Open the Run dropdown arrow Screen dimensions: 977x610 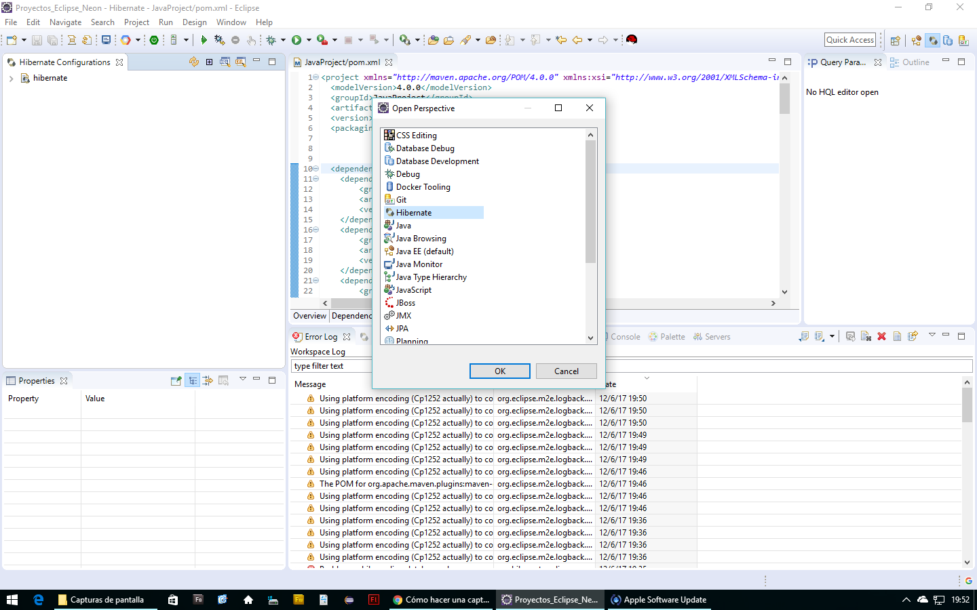309,40
